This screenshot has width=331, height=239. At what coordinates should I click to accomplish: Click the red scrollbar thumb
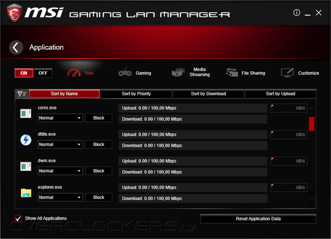(x=312, y=124)
